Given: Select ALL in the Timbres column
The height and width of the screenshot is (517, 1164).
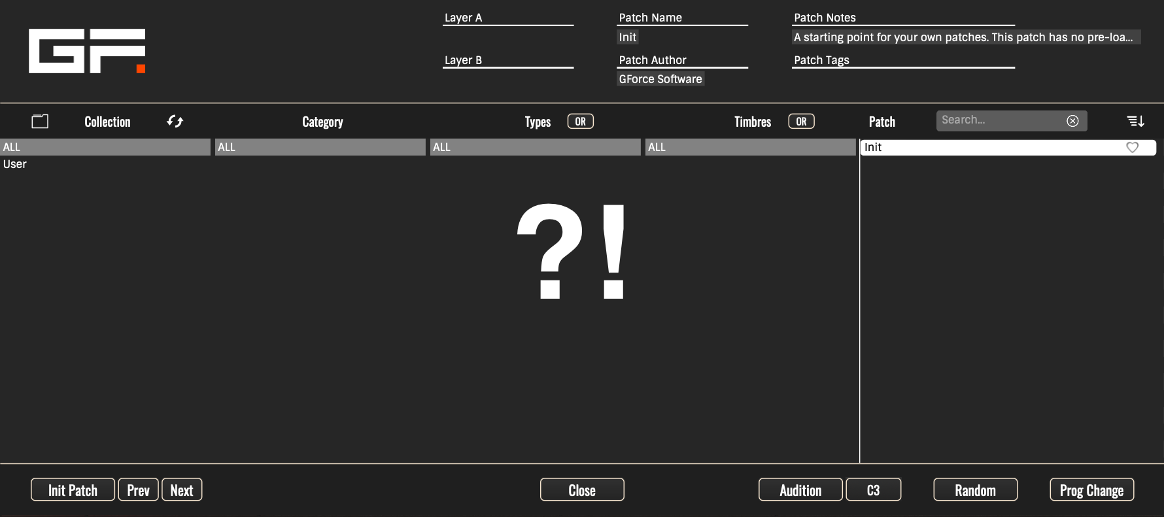Looking at the screenshot, I should (750, 147).
